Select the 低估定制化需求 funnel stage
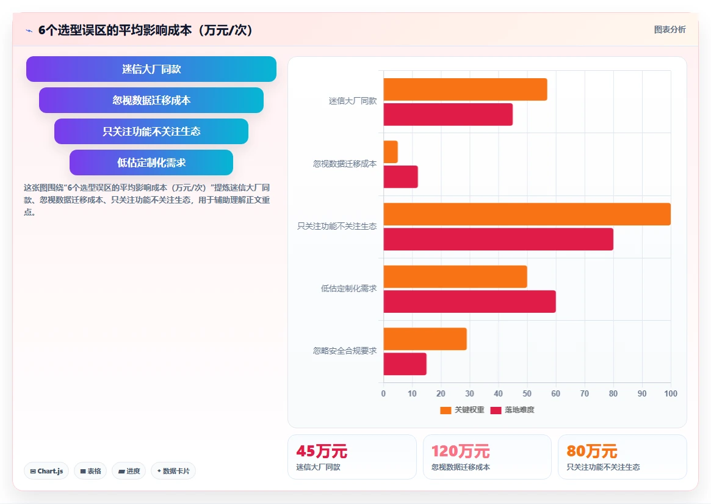 click(x=151, y=163)
